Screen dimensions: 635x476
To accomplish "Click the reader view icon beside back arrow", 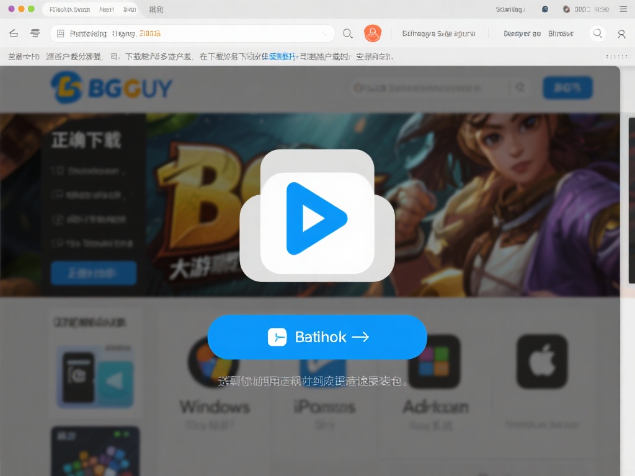I will tap(35, 33).
